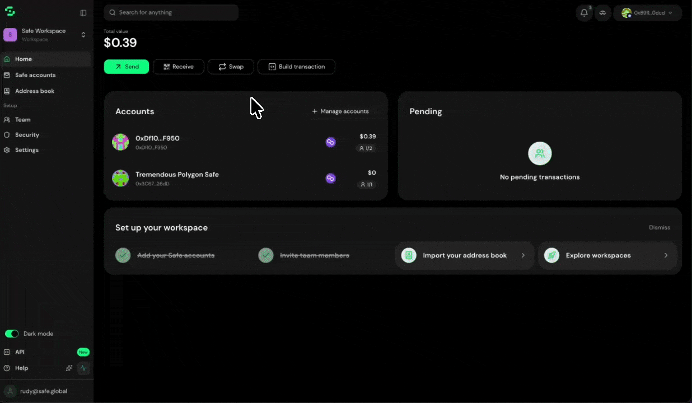
Task: Open the Tremendous Polygon Safe account
Action: pos(246,179)
